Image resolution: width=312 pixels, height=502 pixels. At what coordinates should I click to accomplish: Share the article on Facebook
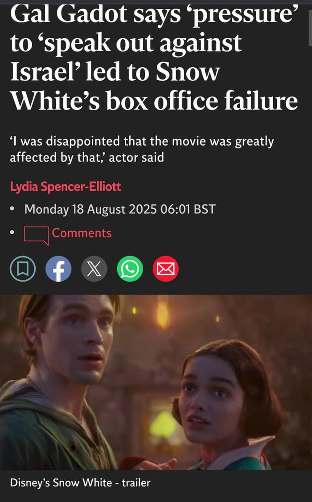coord(58,269)
